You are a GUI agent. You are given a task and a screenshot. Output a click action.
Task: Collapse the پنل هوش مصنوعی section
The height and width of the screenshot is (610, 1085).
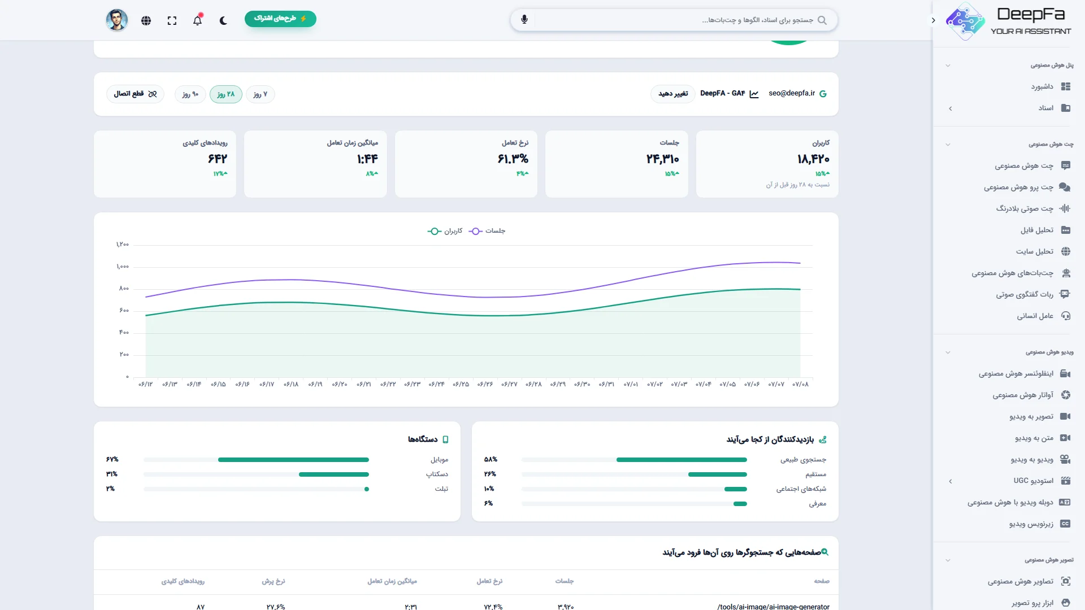click(948, 66)
